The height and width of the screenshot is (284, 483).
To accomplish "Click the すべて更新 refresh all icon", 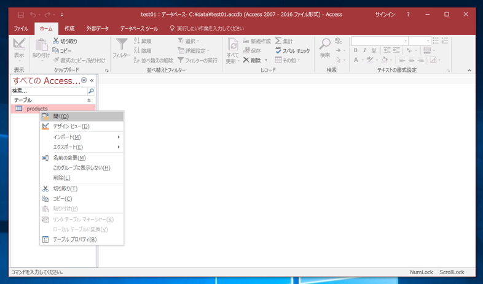I will (232, 45).
